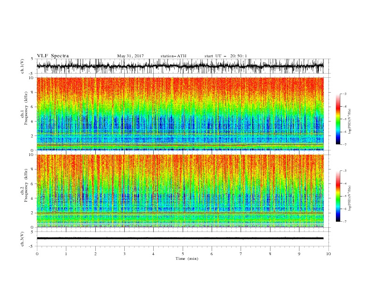Click the time axis tick label '5'
The width and height of the screenshot is (370, 285).
tap(183, 254)
